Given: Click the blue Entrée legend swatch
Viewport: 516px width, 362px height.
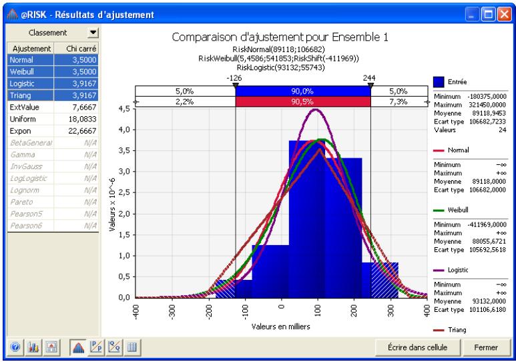Looking at the screenshot, I should tap(440, 83).
